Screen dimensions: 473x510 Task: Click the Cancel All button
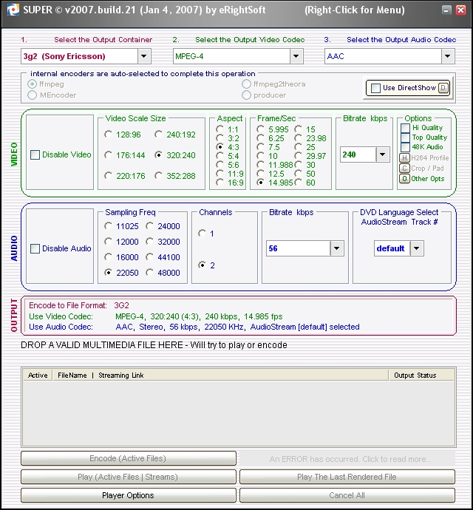pos(347,495)
